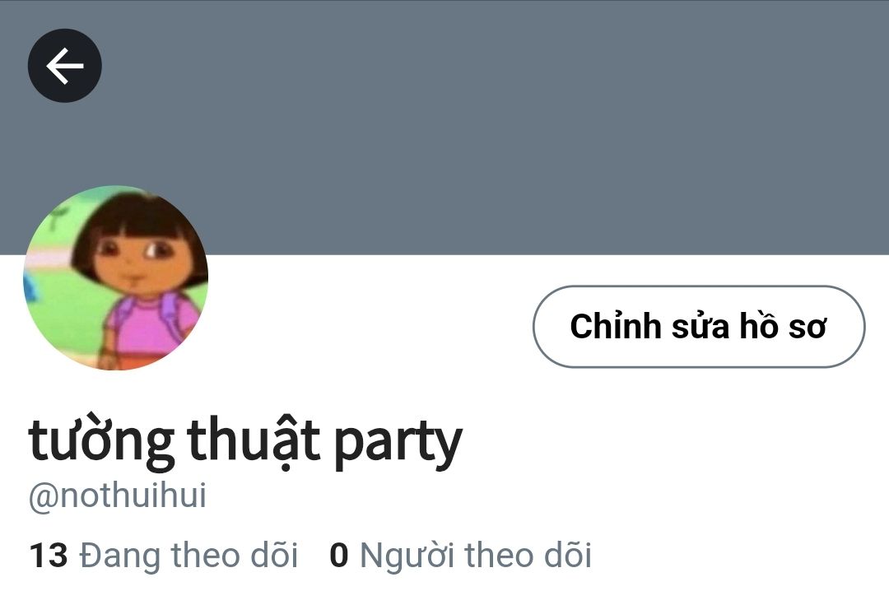Click the hồ sơ text on the edit button
Image resolution: width=889 pixels, height=605 pixels.
(783, 327)
